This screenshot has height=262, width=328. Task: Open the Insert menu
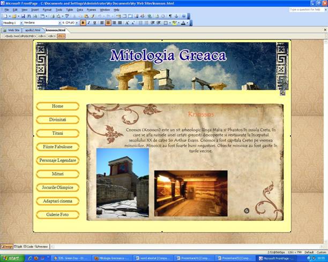tap(35, 10)
